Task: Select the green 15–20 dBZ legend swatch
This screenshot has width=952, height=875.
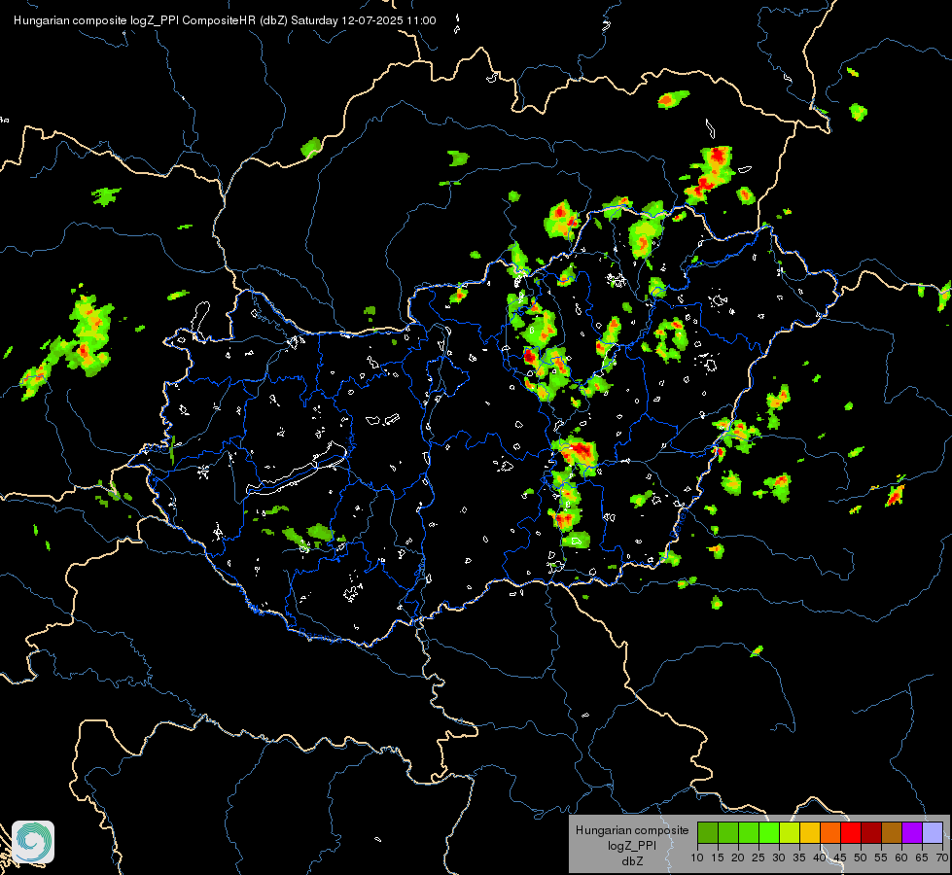Action: pyautogui.click(x=728, y=833)
